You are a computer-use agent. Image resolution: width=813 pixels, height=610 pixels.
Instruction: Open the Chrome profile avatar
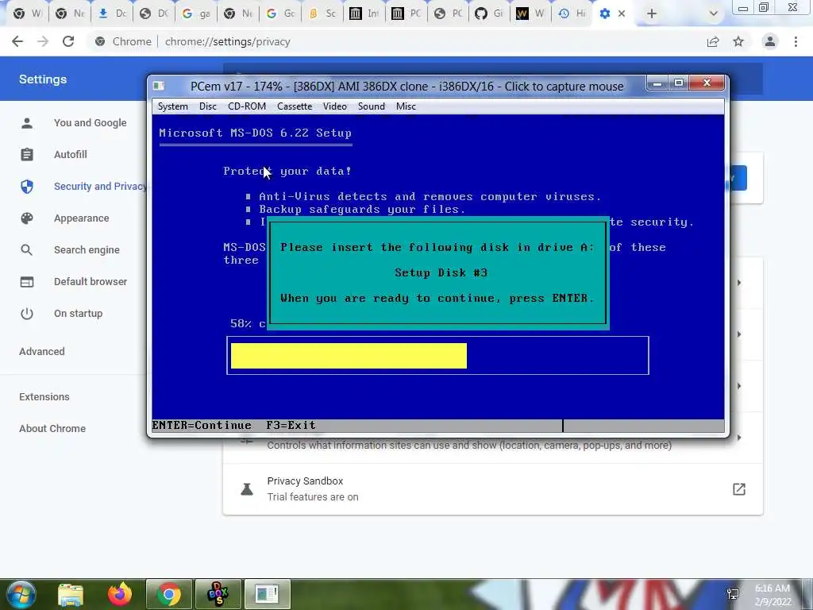pyautogui.click(x=770, y=41)
